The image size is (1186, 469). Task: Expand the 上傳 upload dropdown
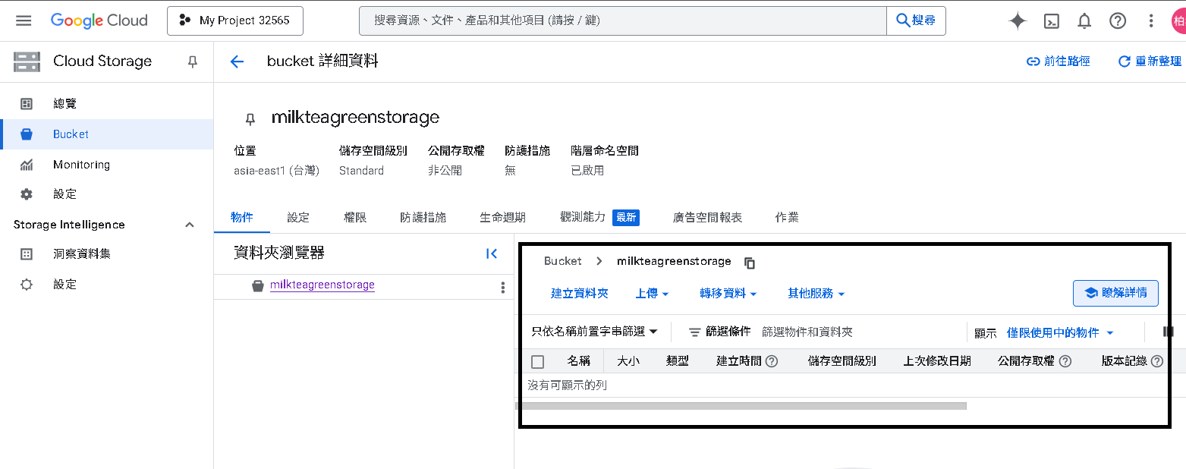[x=652, y=294]
